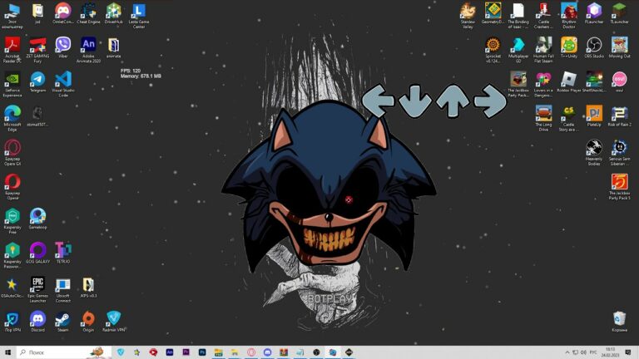The image size is (639, 359).
Task: Open File Explorer from the taskbar
Action: point(235,352)
